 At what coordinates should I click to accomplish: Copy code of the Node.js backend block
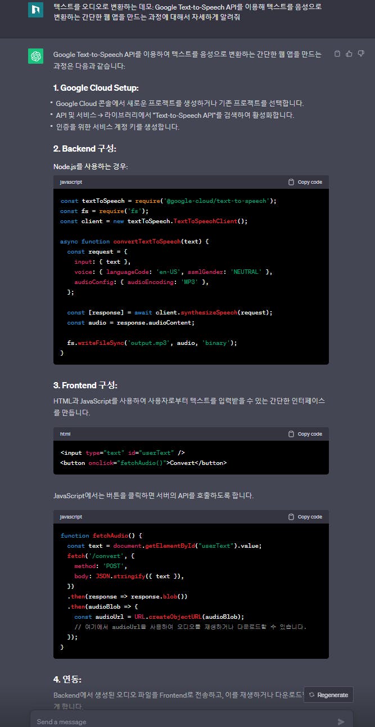click(x=305, y=182)
